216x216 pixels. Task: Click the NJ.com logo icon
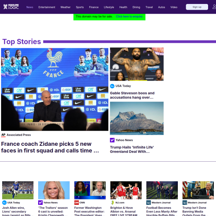[112, 203]
